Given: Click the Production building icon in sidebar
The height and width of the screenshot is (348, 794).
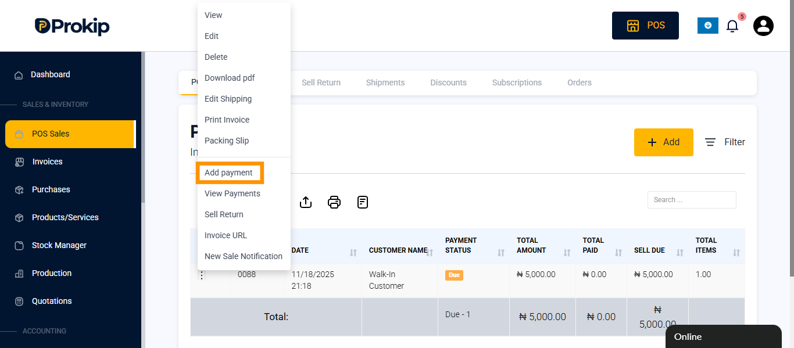Looking at the screenshot, I should [19, 273].
